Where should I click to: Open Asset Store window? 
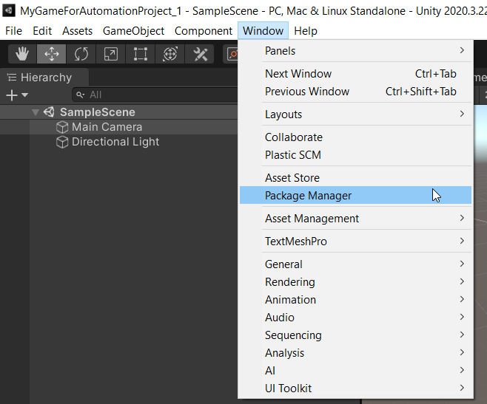pos(355,178)
